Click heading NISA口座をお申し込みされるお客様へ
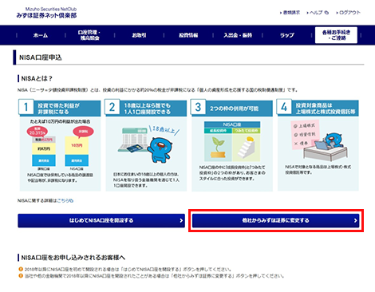The width and height of the screenshot is (375, 292). point(73,258)
